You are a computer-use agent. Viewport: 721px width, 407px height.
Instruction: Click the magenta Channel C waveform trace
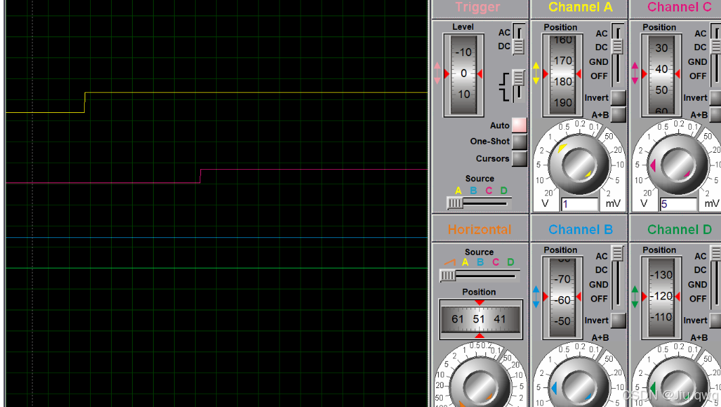point(313,170)
